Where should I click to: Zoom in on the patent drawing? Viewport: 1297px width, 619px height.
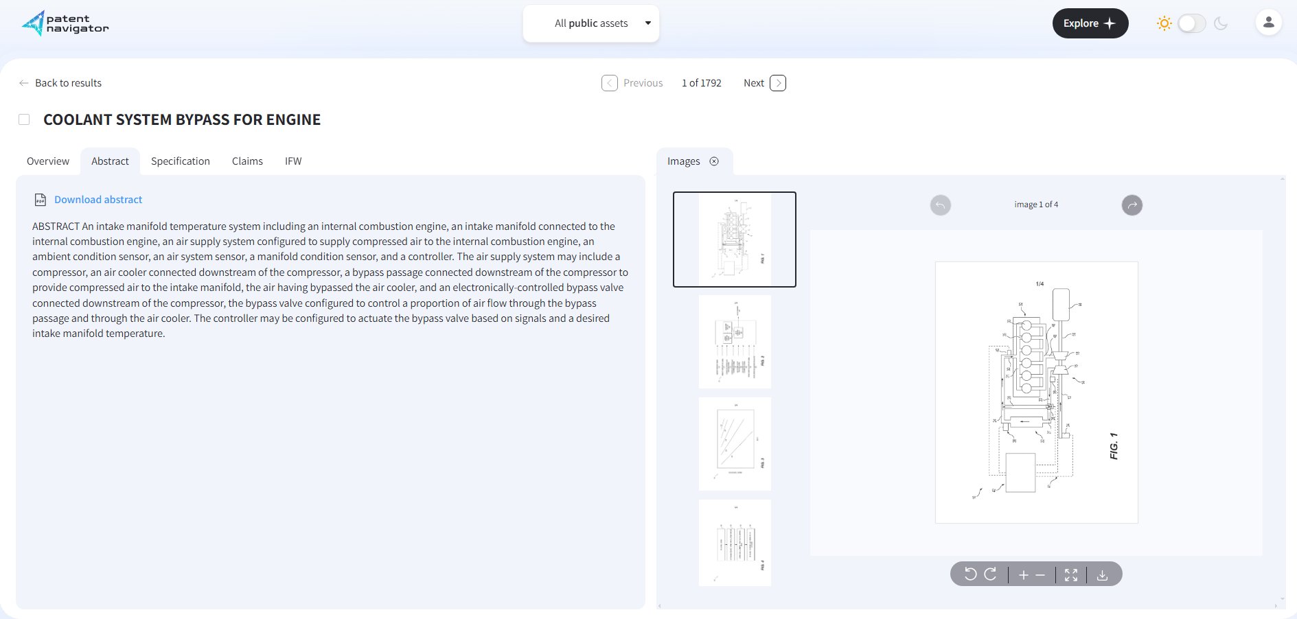click(1022, 574)
